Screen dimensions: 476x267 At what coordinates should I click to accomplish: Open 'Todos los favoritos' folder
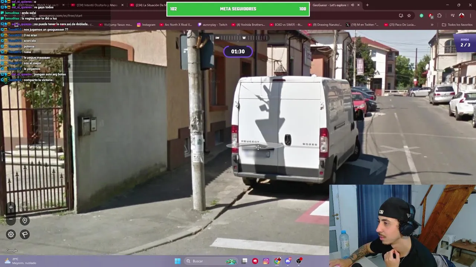(x=457, y=25)
